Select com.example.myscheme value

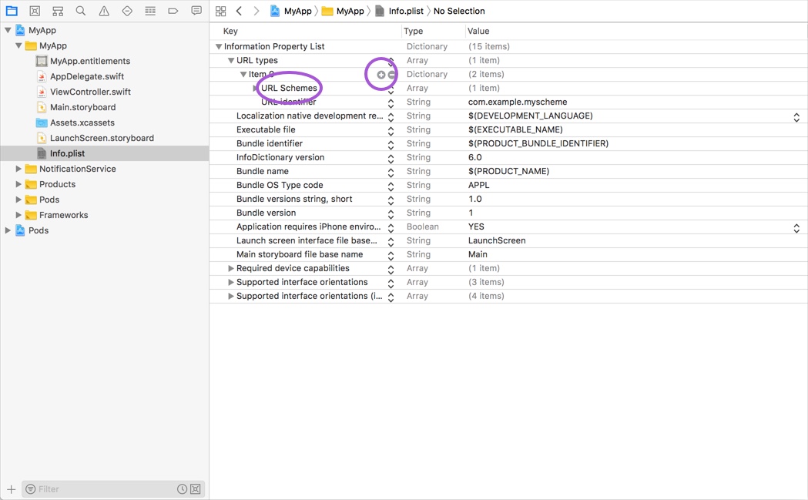518,102
